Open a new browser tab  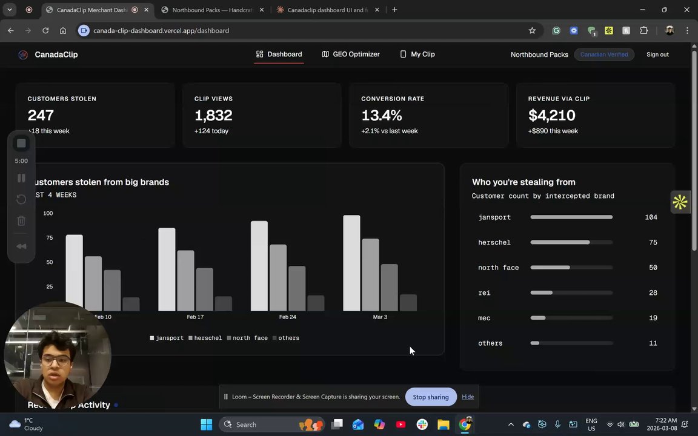pos(394,10)
